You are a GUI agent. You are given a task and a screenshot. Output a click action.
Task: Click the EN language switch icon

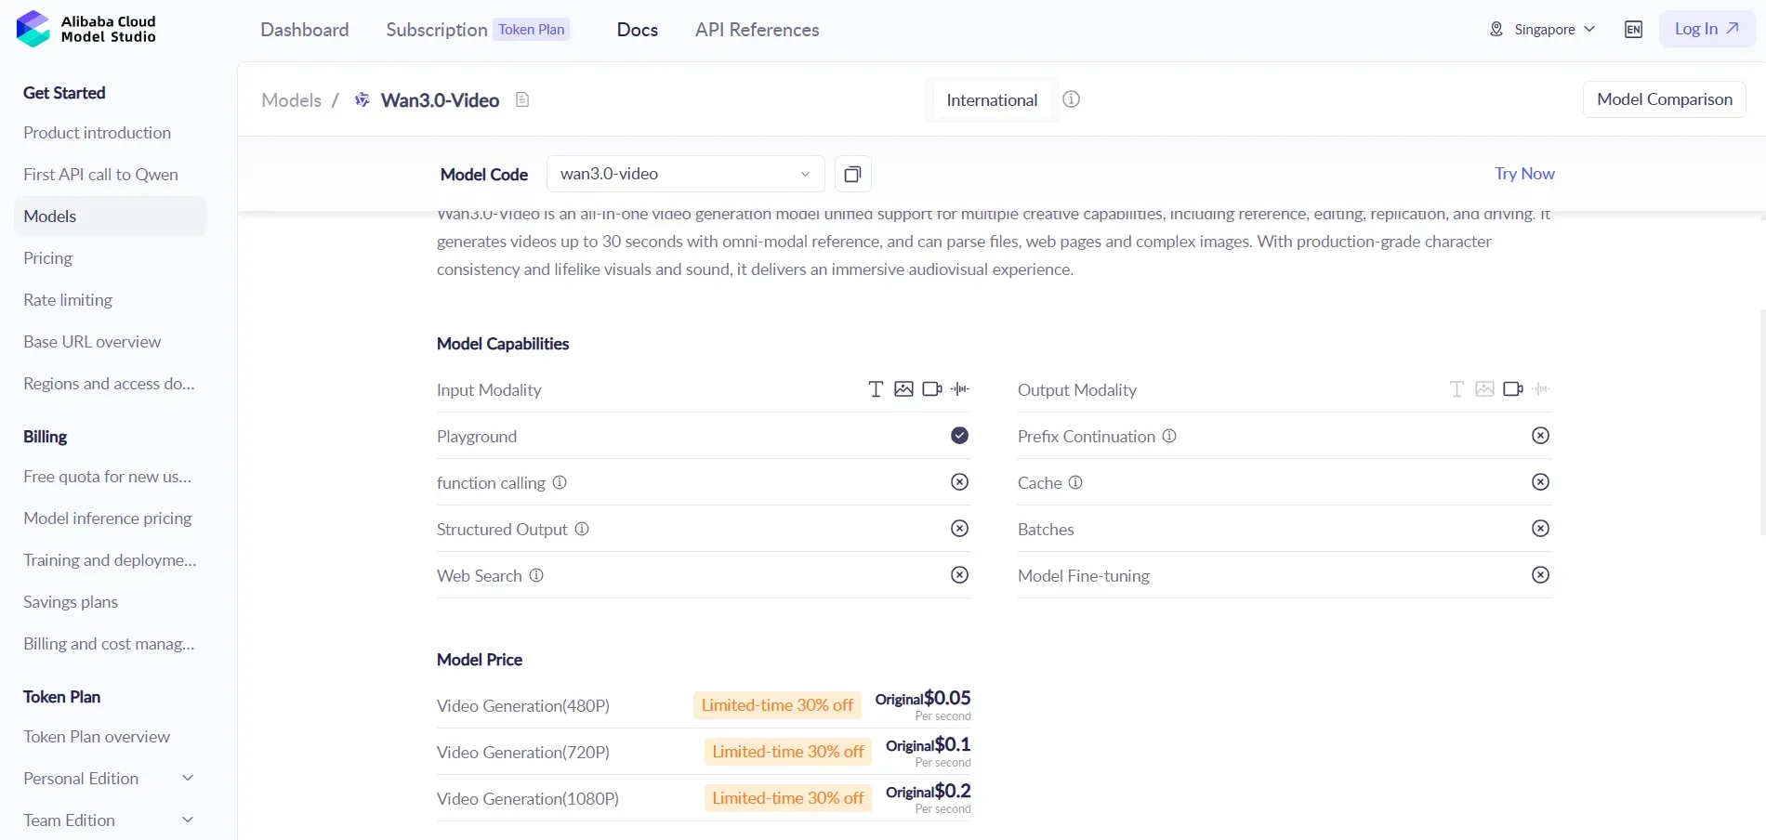(x=1633, y=29)
